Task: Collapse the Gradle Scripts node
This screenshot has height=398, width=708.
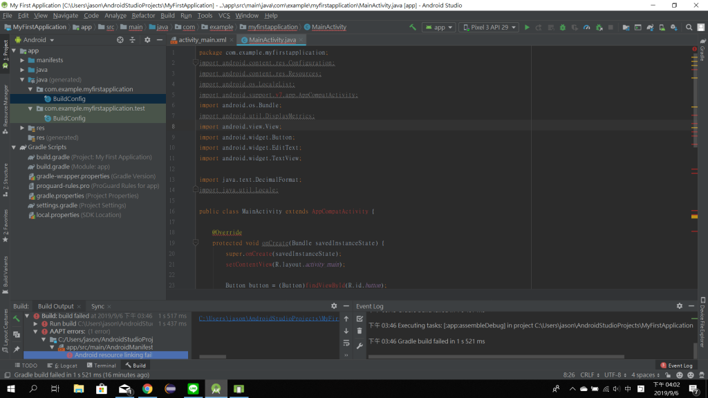Action: (x=14, y=147)
